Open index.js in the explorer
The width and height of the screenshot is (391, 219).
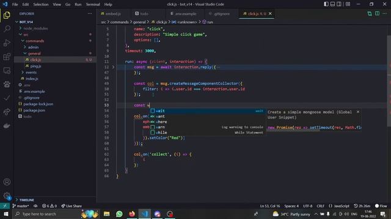click(32, 78)
